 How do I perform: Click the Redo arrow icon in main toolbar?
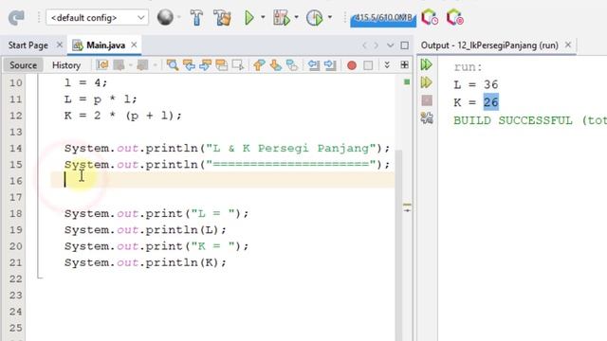click(x=16, y=18)
